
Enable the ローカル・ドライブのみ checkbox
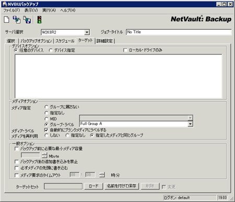click(125, 50)
